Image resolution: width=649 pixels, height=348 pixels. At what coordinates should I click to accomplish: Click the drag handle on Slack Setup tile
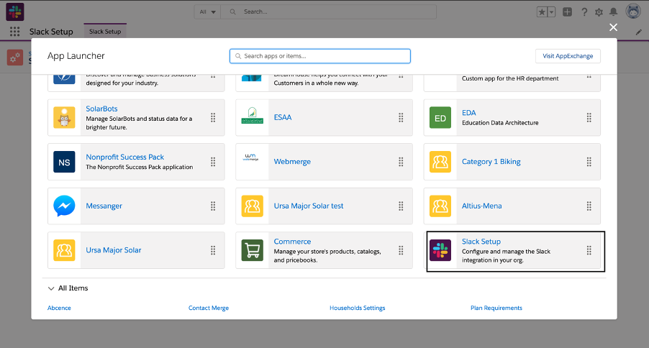(589, 250)
